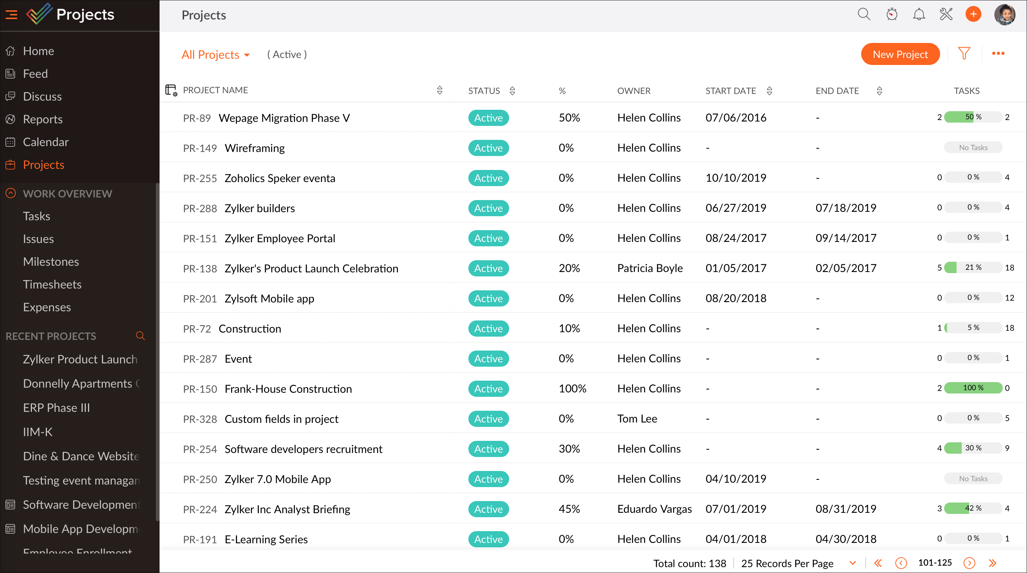The width and height of the screenshot is (1027, 573).
Task: Open the timer stopwatch icon
Action: [891, 15]
